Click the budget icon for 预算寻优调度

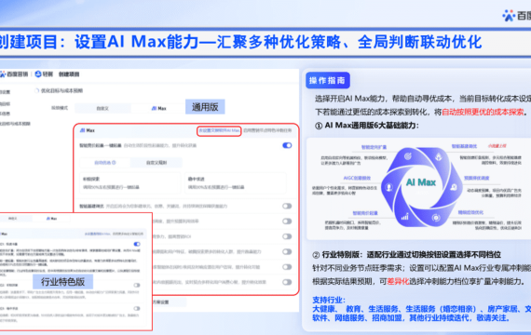454,187
